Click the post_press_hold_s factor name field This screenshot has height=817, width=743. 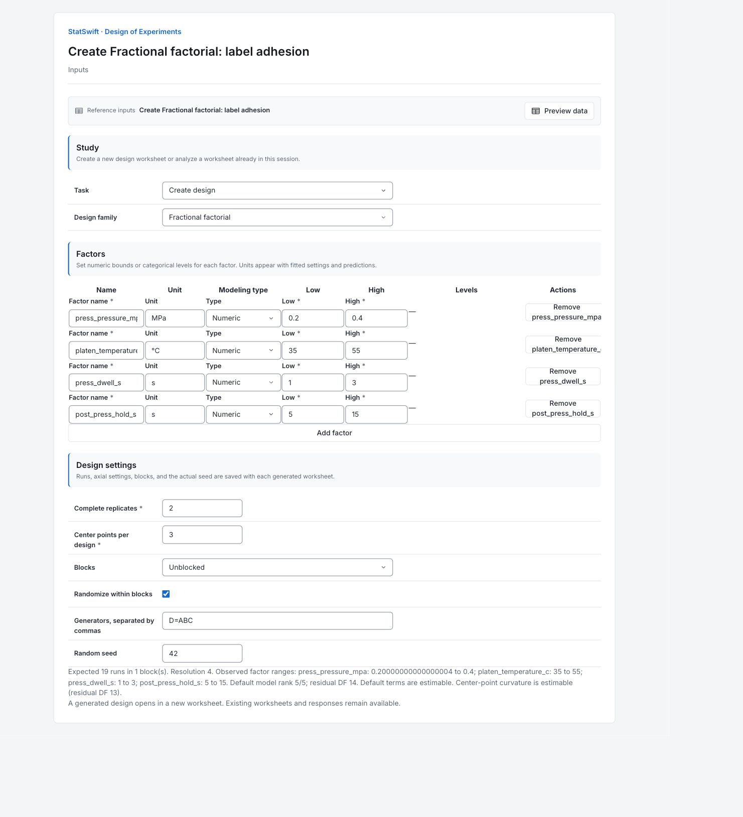tap(106, 415)
